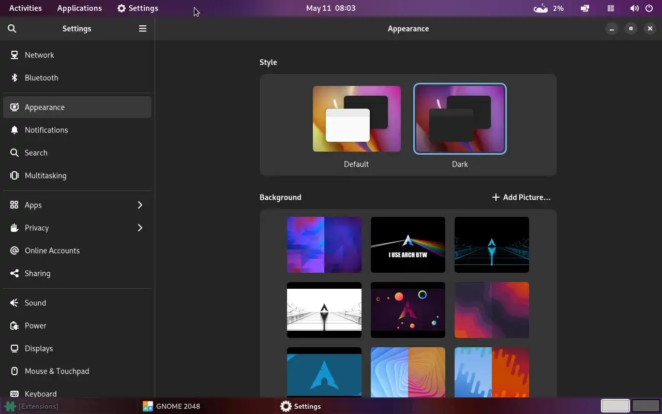Viewport: 662px width, 414px height.
Task: Click the Sharing icon in sidebar
Action: point(14,273)
